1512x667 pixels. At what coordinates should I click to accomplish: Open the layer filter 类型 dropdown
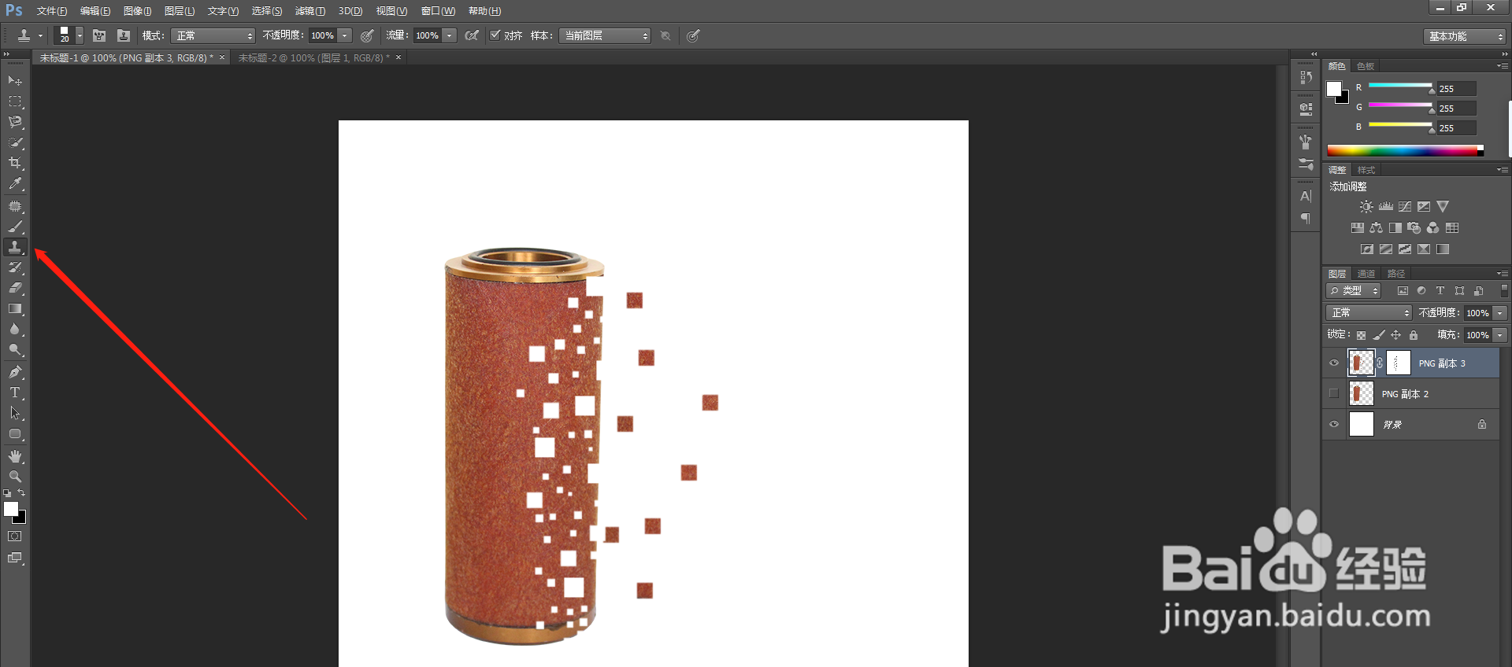[x=1354, y=291]
